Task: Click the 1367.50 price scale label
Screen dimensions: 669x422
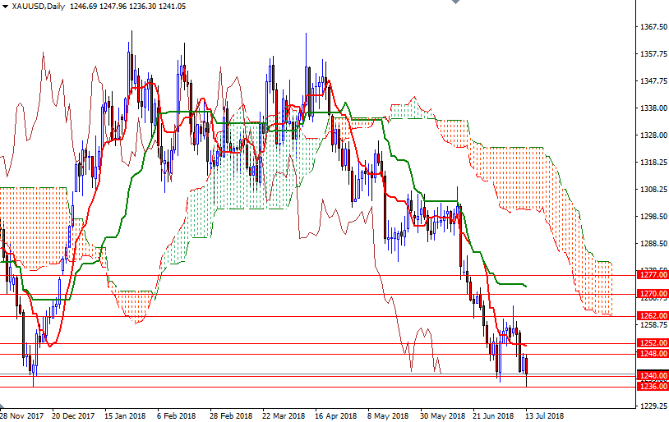Action: pos(653,27)
